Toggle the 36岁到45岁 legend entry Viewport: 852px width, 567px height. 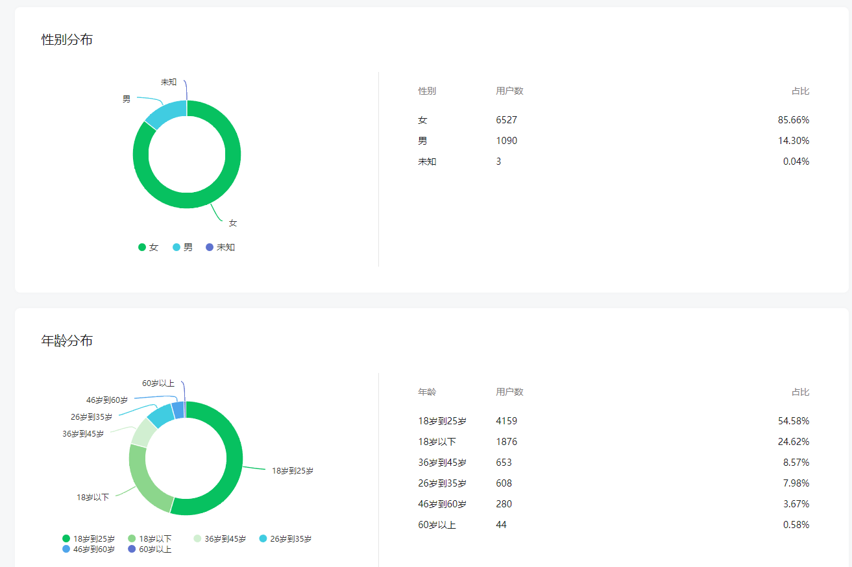220,538
